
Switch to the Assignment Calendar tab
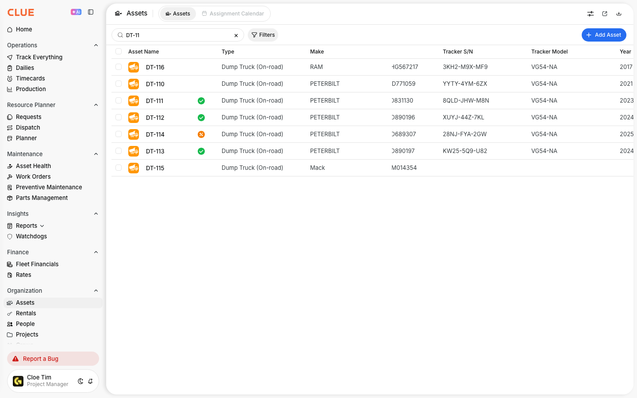coord(233,14)
